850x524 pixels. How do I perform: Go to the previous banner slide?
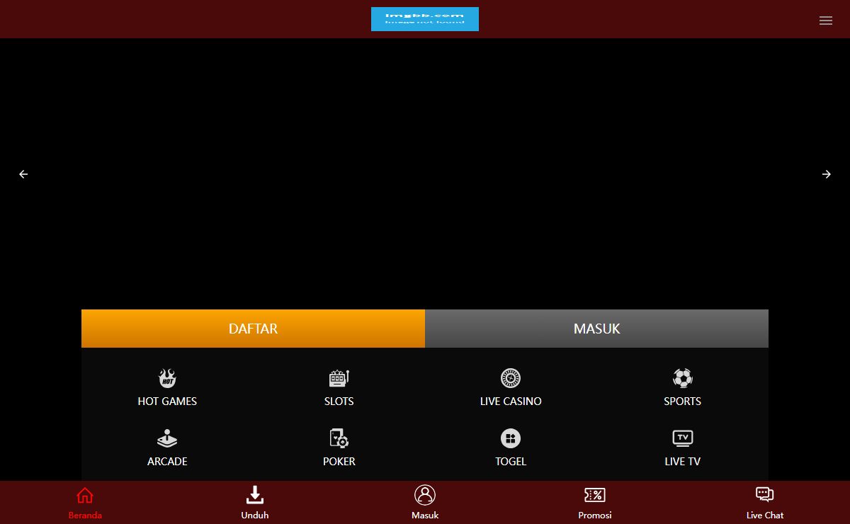click(x=23, y=174)
